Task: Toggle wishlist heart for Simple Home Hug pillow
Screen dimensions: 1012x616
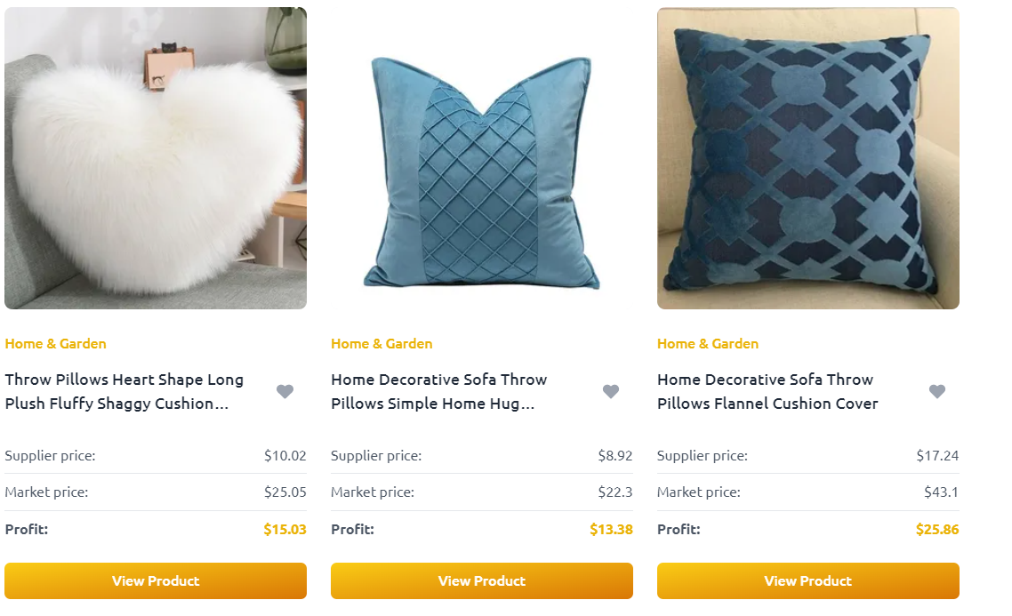Action: pos(611,391)
